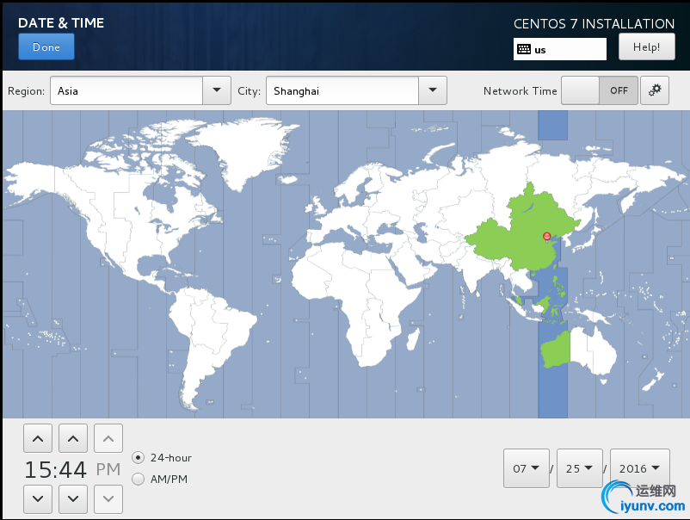
Task: Open the month dropdown showing 07
Action: pyautogui.click(x=527, y=468)
